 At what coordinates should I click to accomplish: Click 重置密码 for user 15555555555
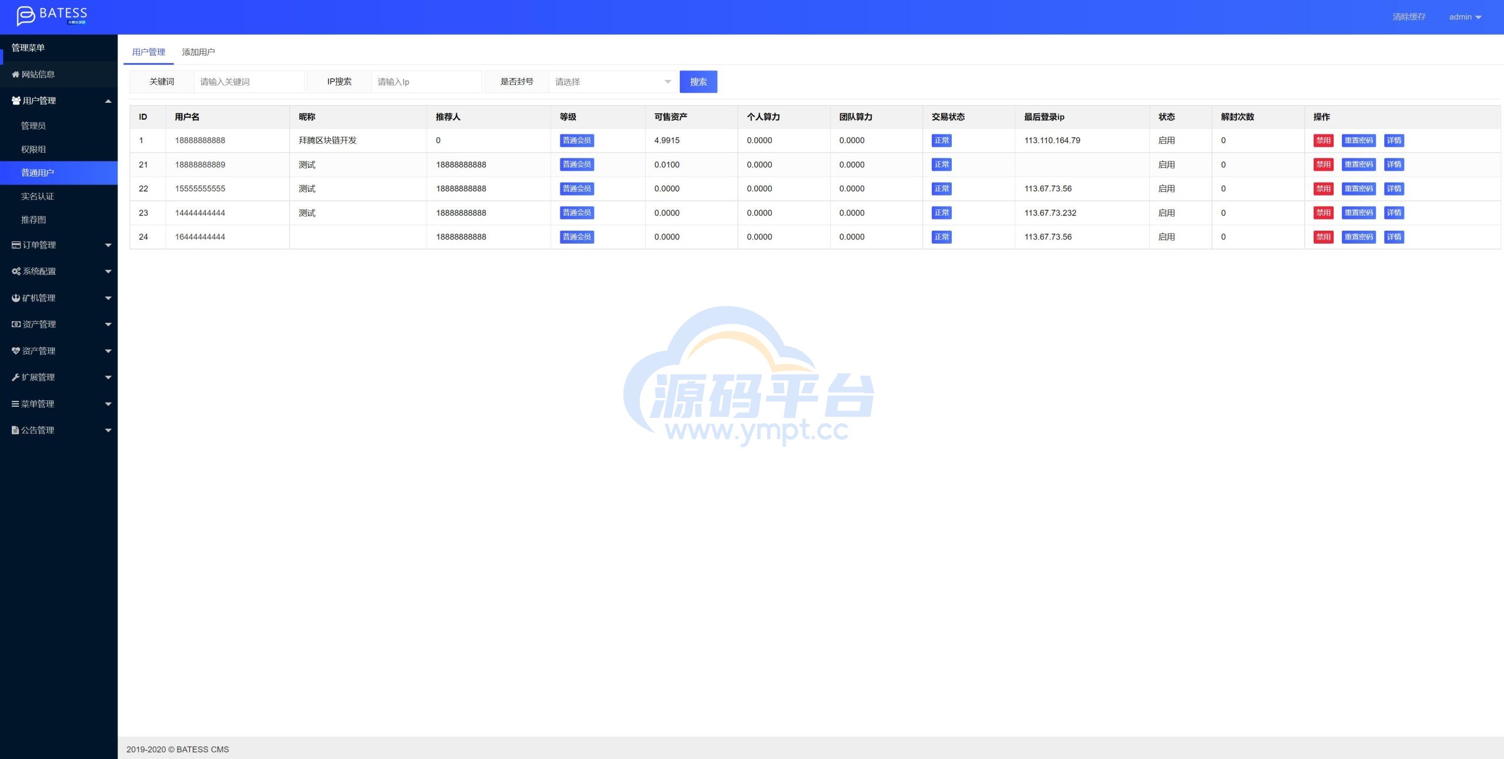[1358, 189]
